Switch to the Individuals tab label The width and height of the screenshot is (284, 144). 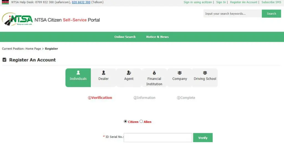[78, 79]
